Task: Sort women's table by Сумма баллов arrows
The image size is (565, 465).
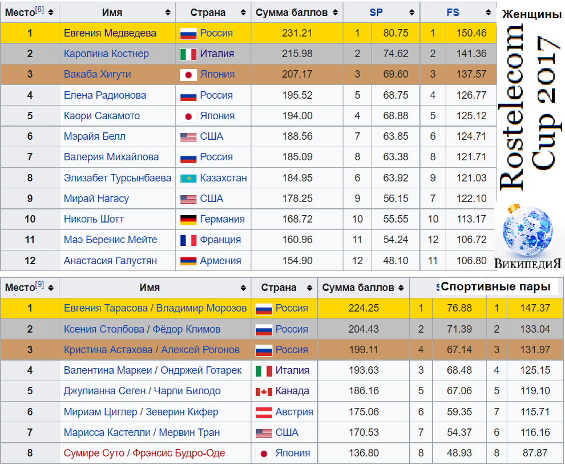Action: 335,13
